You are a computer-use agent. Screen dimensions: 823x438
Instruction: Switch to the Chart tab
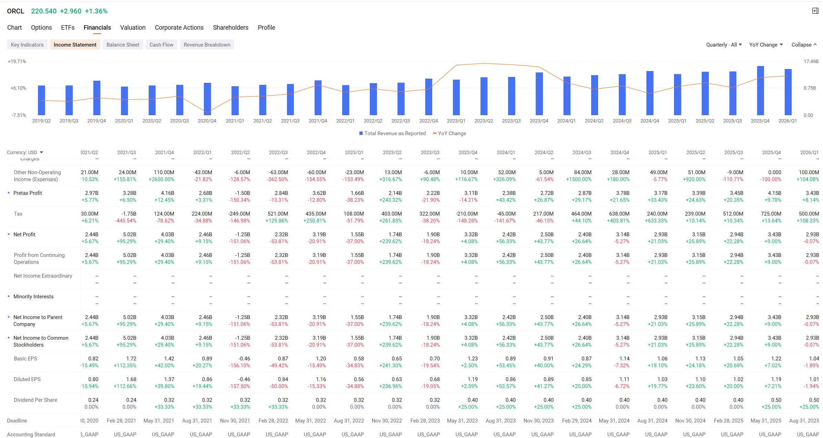14,28
